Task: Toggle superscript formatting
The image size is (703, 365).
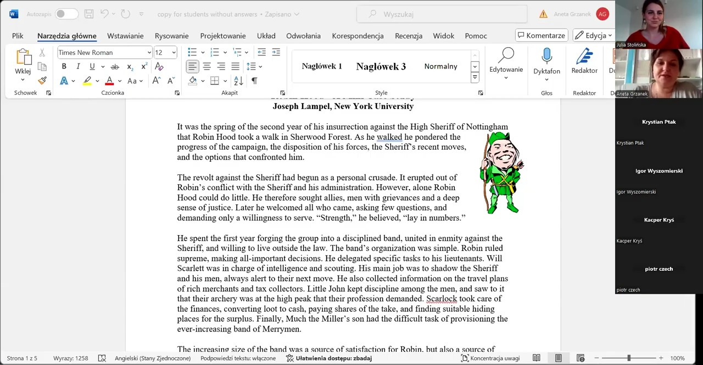Action: (144, 66)
